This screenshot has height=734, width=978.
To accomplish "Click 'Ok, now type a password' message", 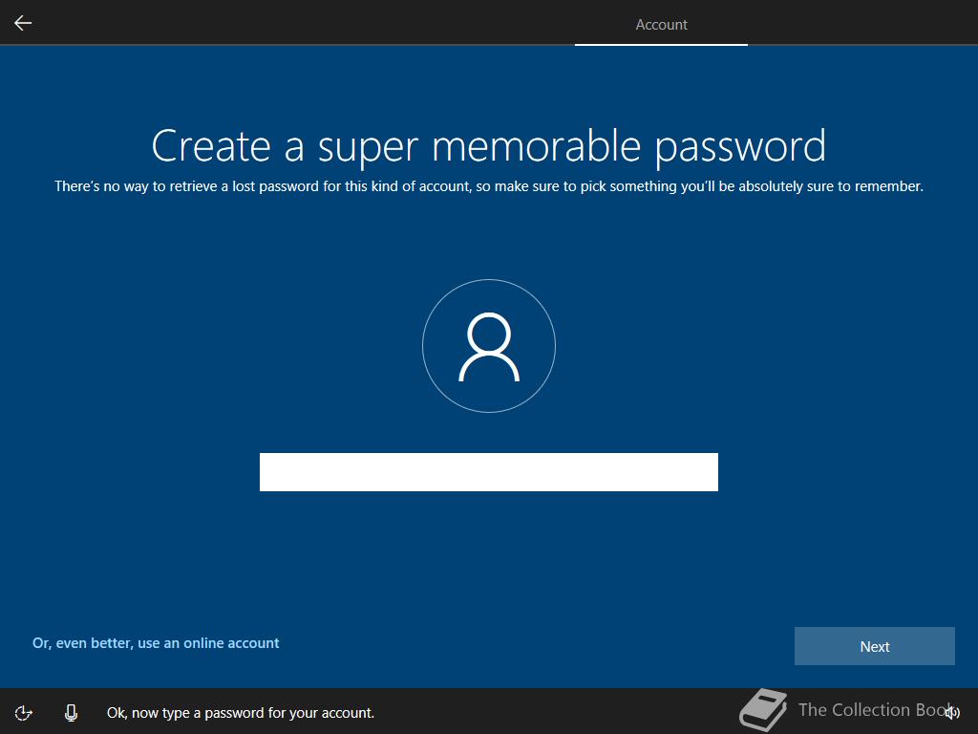I will (241, 713).
